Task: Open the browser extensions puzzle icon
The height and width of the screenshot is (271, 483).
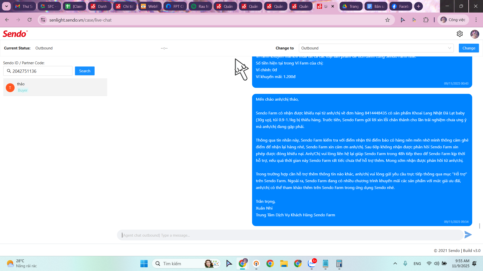Action: point(426,20)
